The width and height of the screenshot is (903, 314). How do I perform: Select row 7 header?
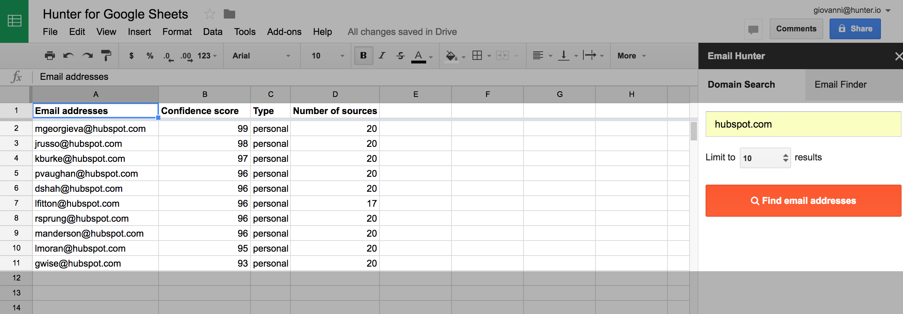pyautogui.click(x=16, y=203)
